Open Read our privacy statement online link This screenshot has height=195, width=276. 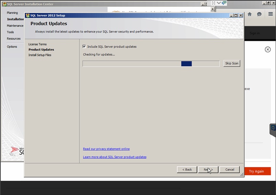(x=106, y=149)
